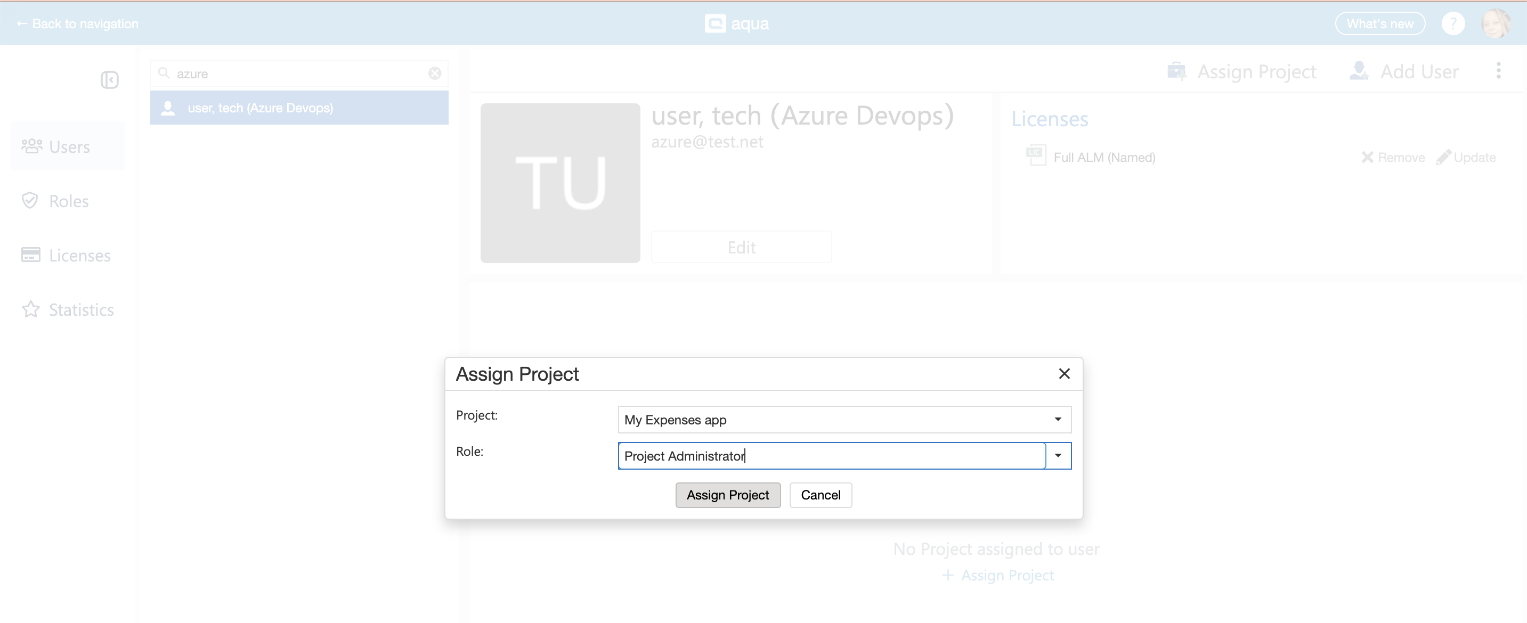Click Back to navigation link
Screen dimensions: 1527x623
click(x=78, y=23)
